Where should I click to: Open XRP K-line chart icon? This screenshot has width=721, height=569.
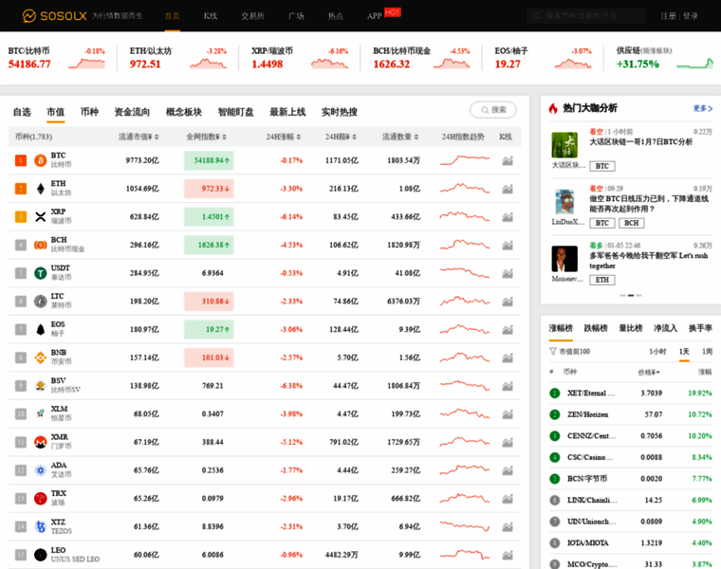(508, 217)
